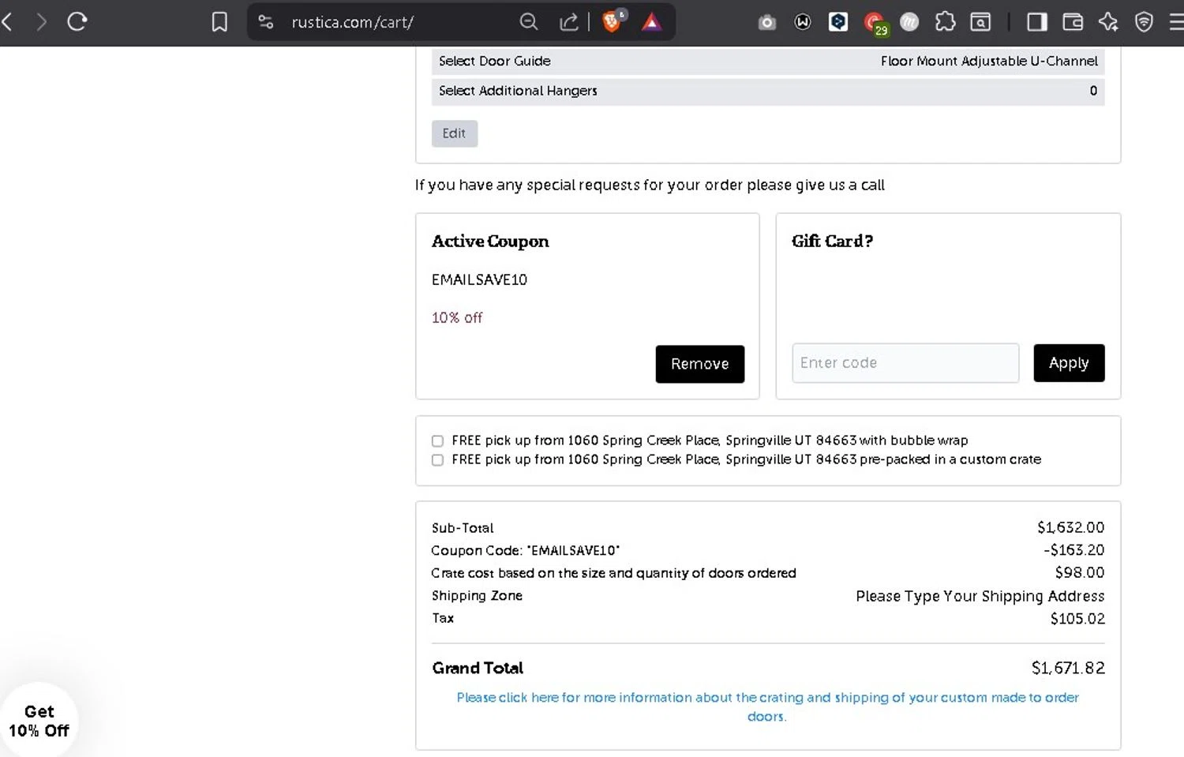Open Brave Shields lion icon

pos(613,21)
